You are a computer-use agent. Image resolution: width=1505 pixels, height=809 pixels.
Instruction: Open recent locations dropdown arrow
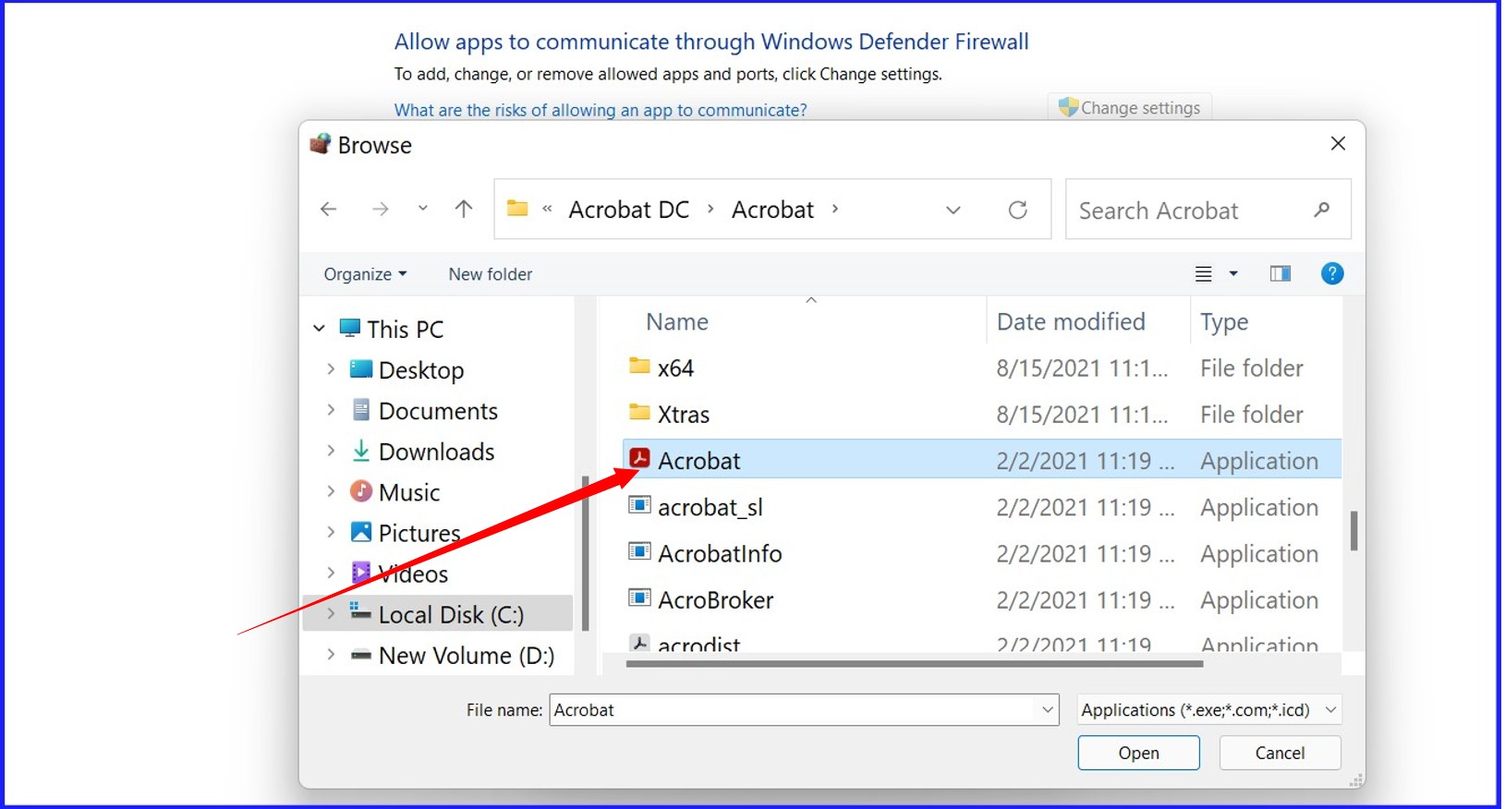422,209
